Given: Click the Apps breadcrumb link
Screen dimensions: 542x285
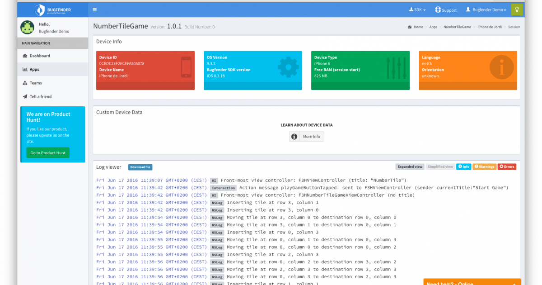Looking at the screenshot, I should (x=433, y=27).
